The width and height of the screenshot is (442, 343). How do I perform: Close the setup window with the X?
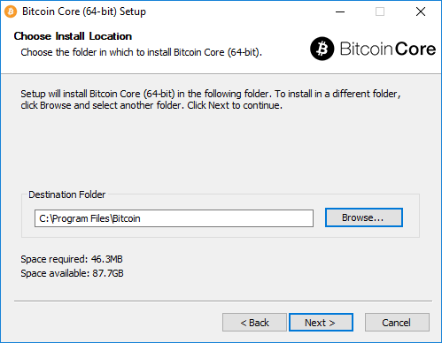(x=421, y=11)
